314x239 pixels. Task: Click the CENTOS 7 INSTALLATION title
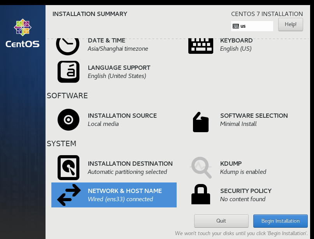267,14
